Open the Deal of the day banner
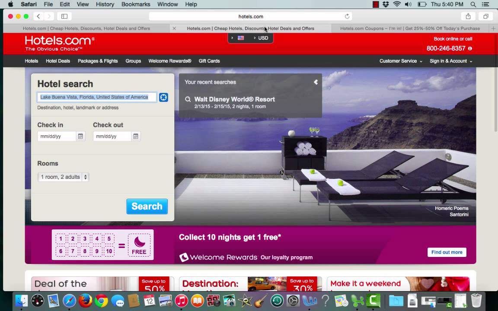Screen dimensions: 498x311 coord(102,284)
